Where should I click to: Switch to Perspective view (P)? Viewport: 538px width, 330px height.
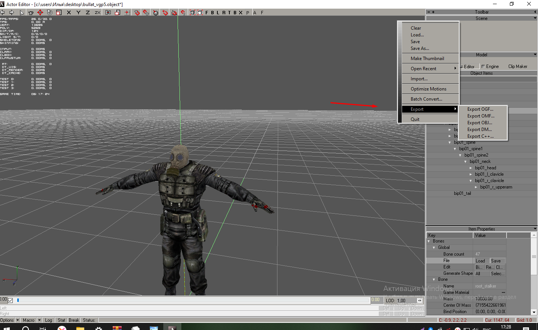pos(248,12)
